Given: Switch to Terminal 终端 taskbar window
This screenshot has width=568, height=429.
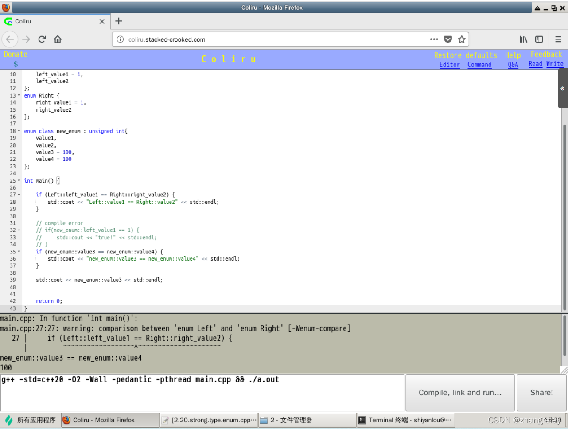Looking at the screenshot, I should click(x=405, y=420).
